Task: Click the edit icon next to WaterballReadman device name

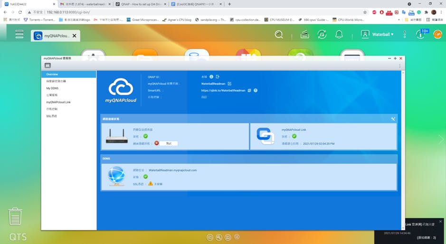Action: coord(229,84)
